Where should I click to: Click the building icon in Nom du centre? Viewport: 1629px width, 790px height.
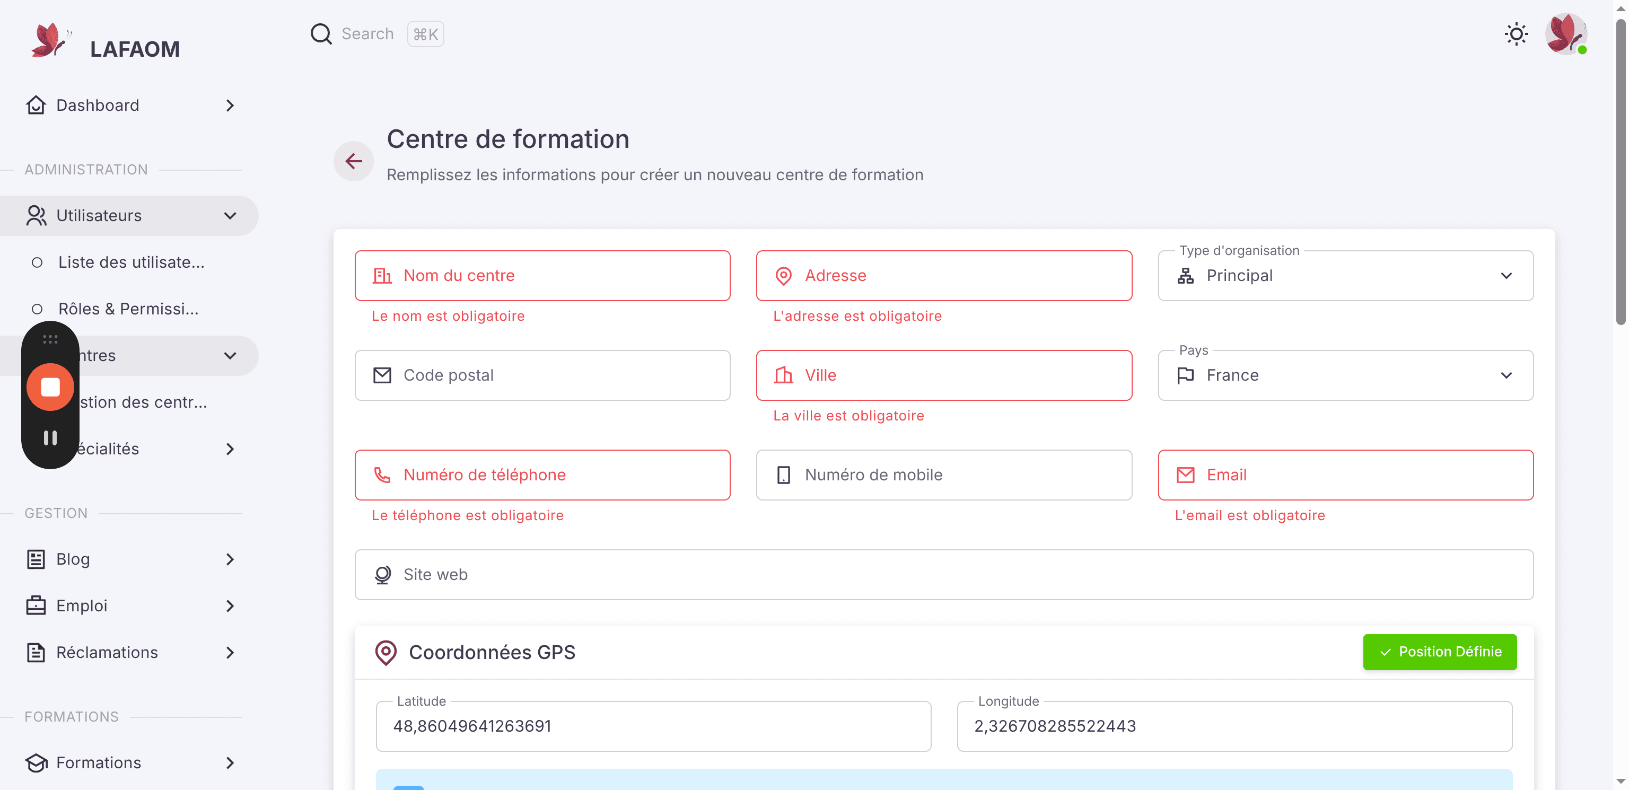[x=382, y=276]
